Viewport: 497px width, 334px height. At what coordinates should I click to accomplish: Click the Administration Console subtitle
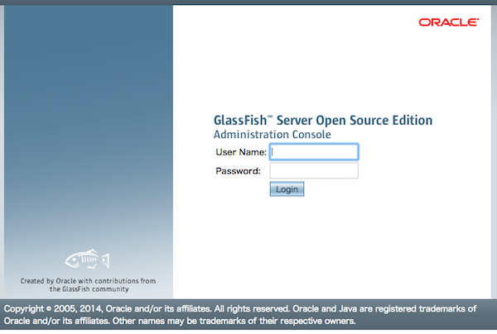pyautogui.click(x=273, y=135)
